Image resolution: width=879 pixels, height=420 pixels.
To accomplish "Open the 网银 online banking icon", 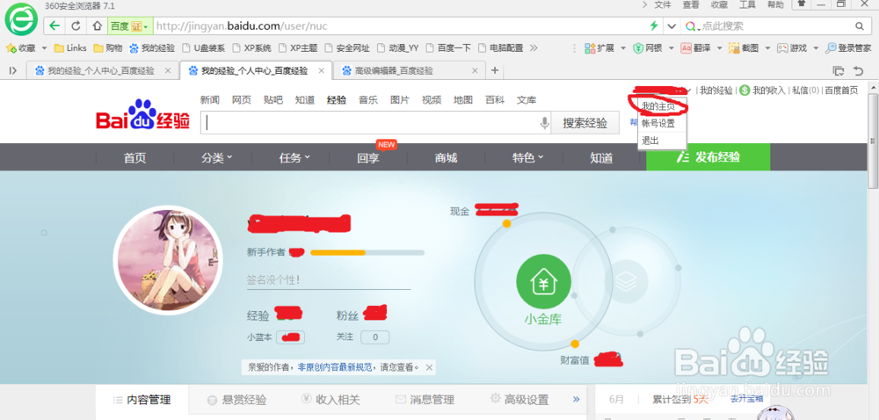I will pos(646,48).
